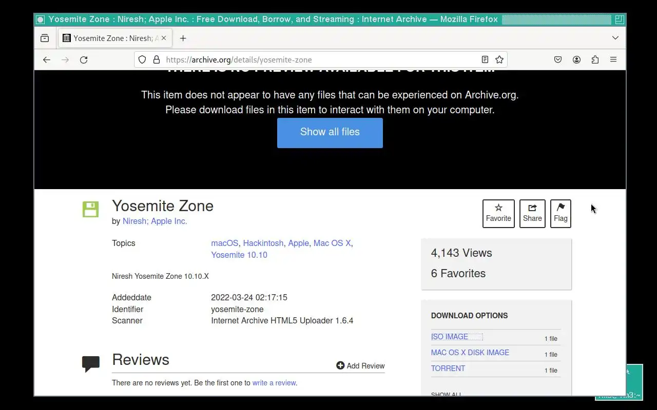Open the Firefox account icon
This screenshot has width=657, height=410.
click(x=576, y=59)
